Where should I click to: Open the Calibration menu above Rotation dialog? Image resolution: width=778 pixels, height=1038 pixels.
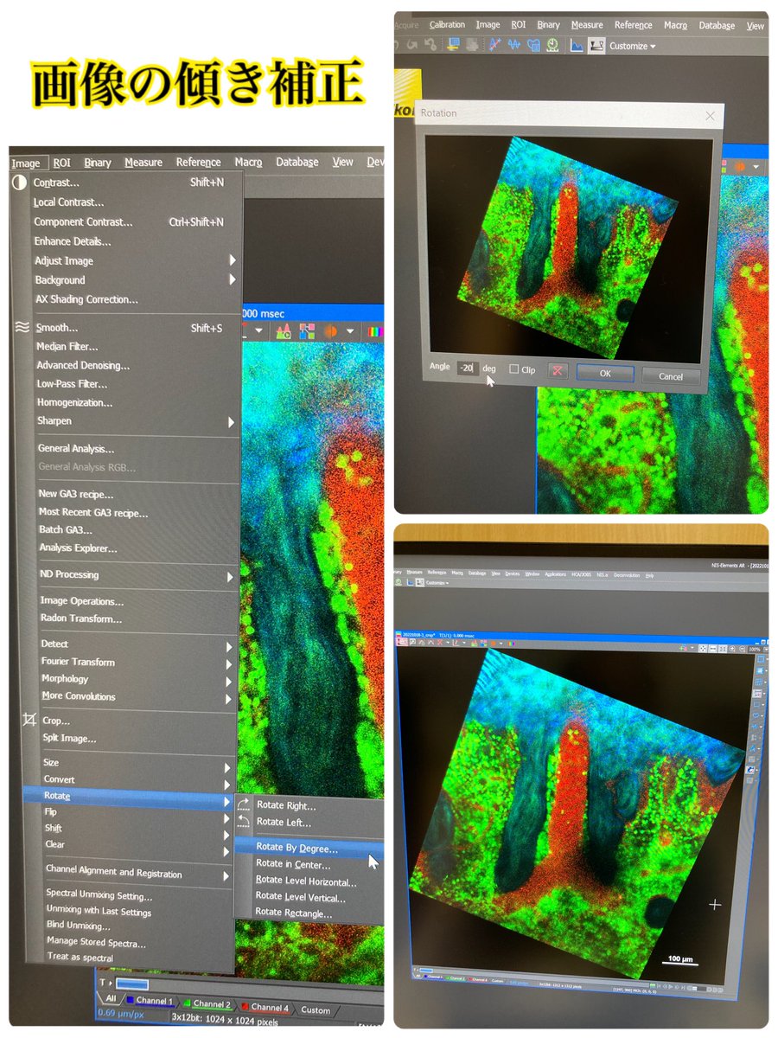447,25
